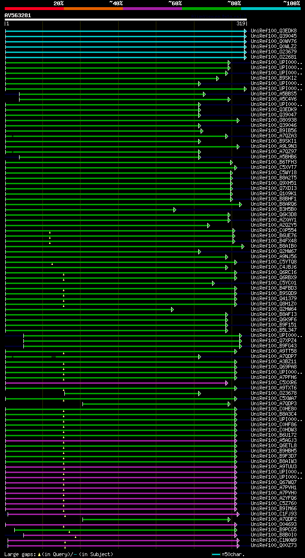
Task: Select the UniRef100_C5Z760 hit
Action: pos(274,504)
